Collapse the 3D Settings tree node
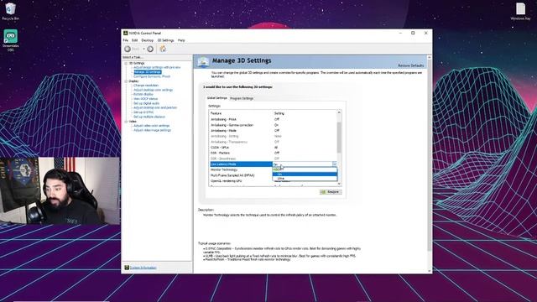The width and height of the screenshot is (537, 302). click(126, 64)
